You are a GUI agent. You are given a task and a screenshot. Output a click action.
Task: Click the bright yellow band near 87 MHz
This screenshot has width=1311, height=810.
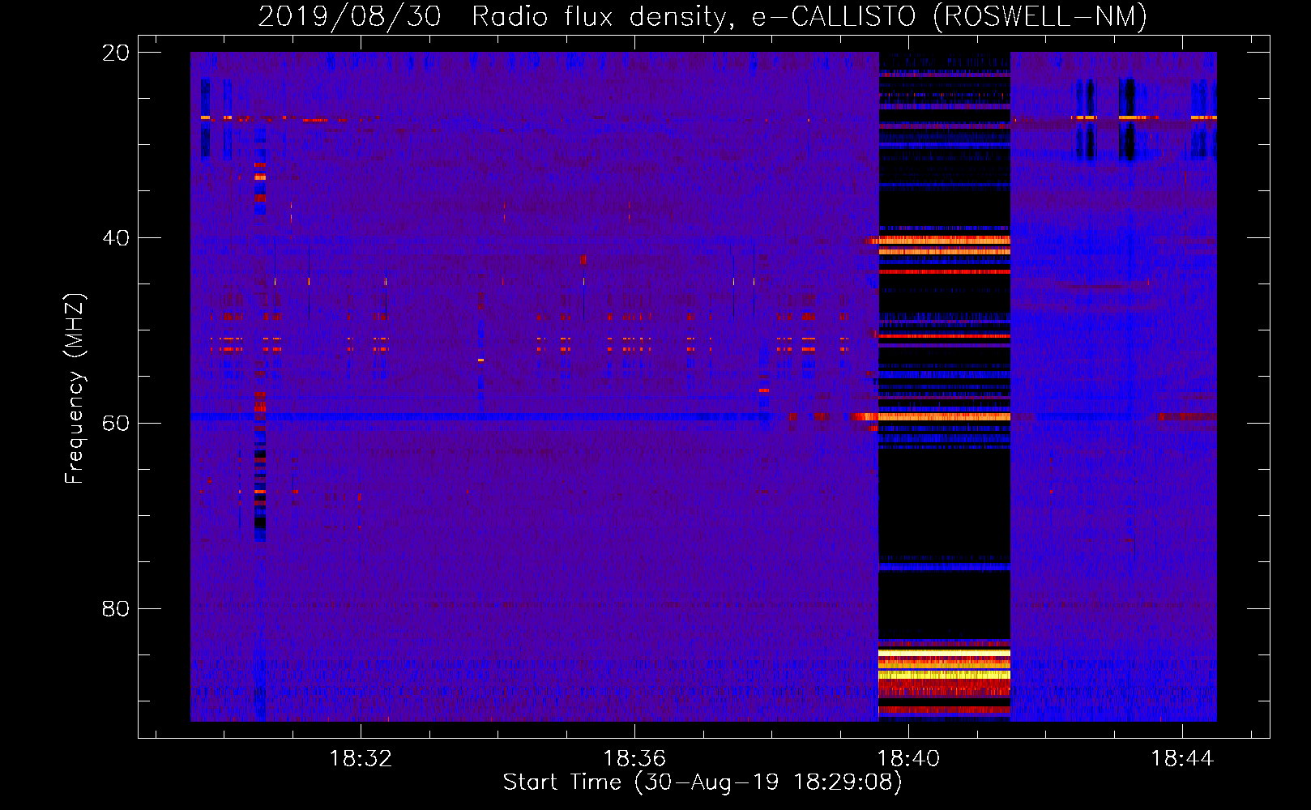[945, 674]
